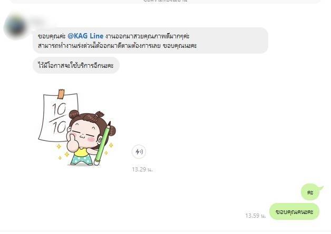Screen dimensions: 331x234
Task: Play the sticker sound icon
Action: click(139, 151)
